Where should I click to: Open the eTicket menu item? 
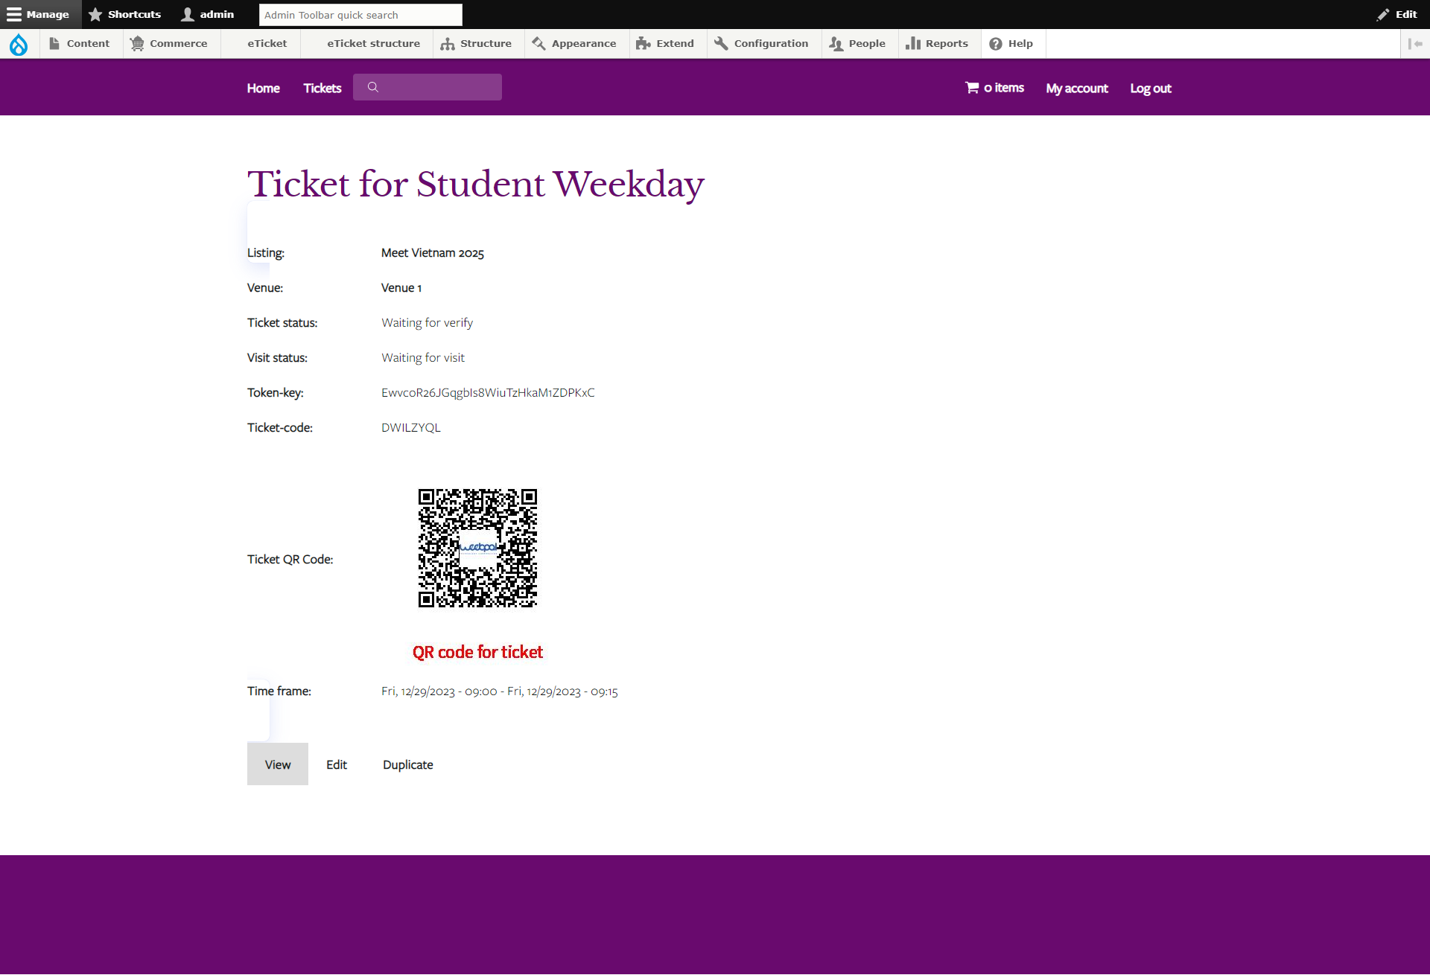(x=267, y=43)
